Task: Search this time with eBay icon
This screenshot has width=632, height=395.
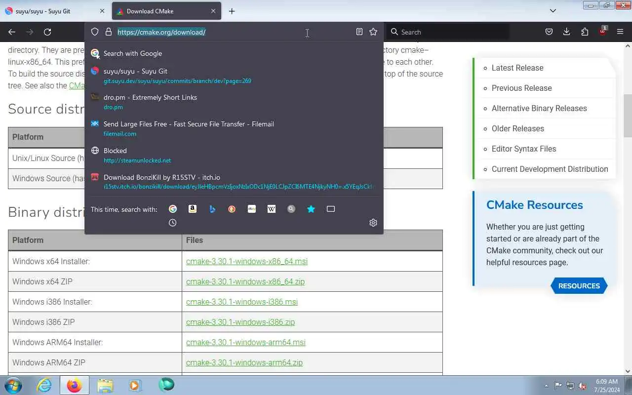Action: [252, 209]
